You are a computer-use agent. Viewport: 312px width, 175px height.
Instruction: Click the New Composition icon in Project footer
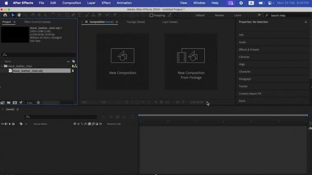pyautogui.click(x=15, y=103)
